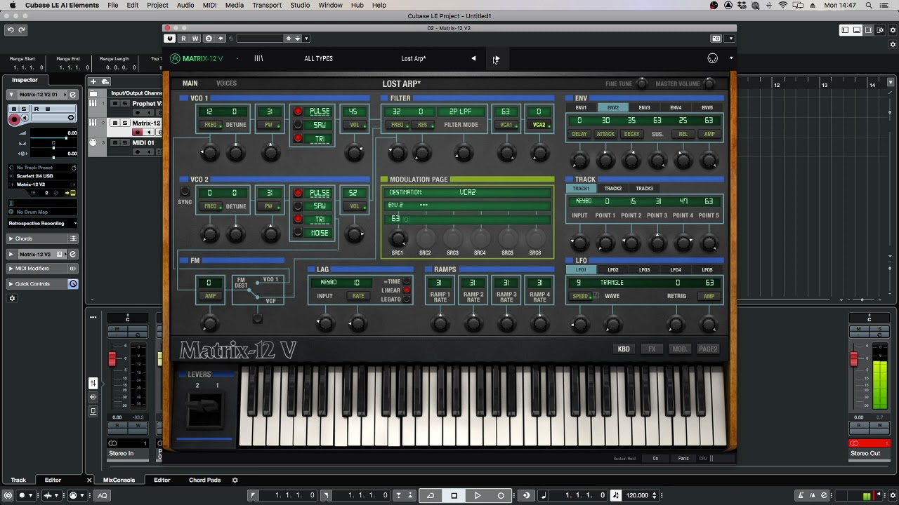This screenshot has height=505, width=899.
Task: Activate the plugin power button
Action: [170, 39]
